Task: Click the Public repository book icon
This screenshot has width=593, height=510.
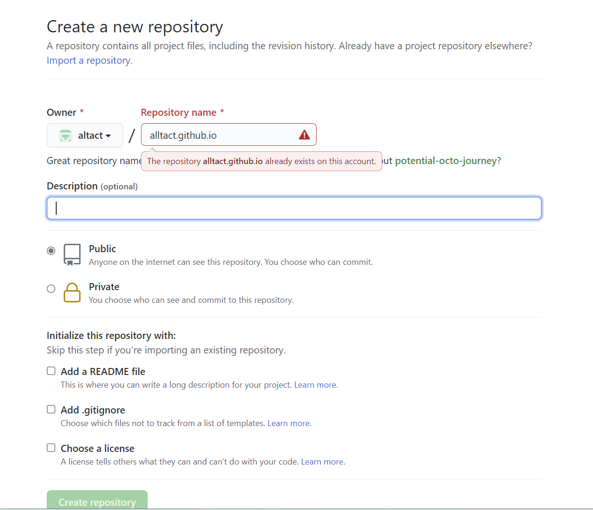Action: tap(72, 255)
